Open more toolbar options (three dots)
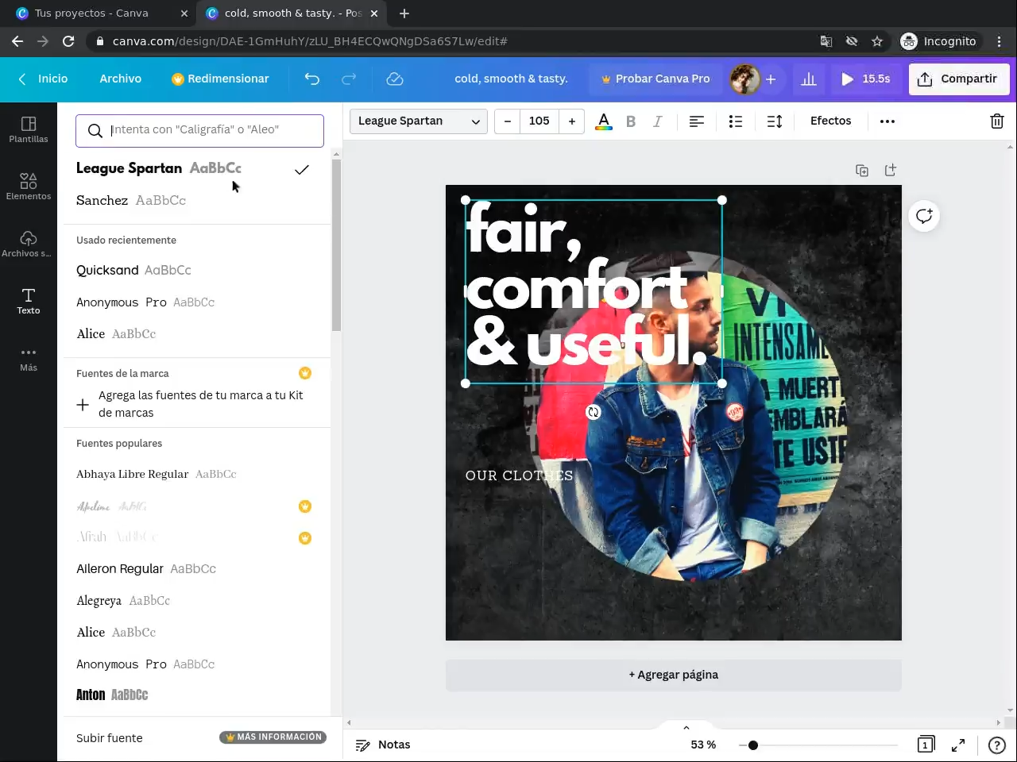This screenshot has width=1017, height=762. tap(887, 121)
